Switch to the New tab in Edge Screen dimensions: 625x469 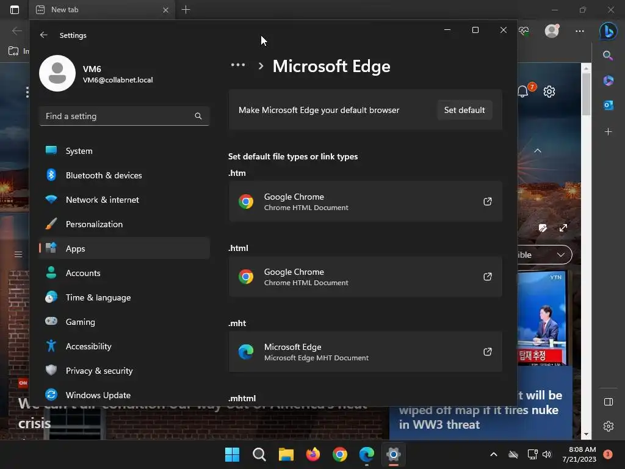(x=102, y=10)
